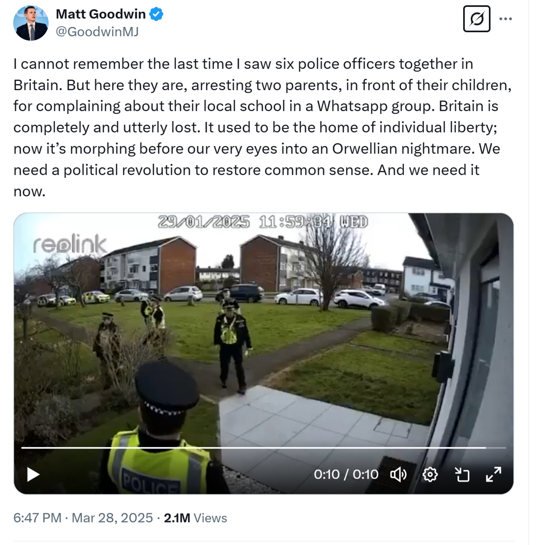Seek along the video progress bar
The image size is (536, 545).
point(263,447)
